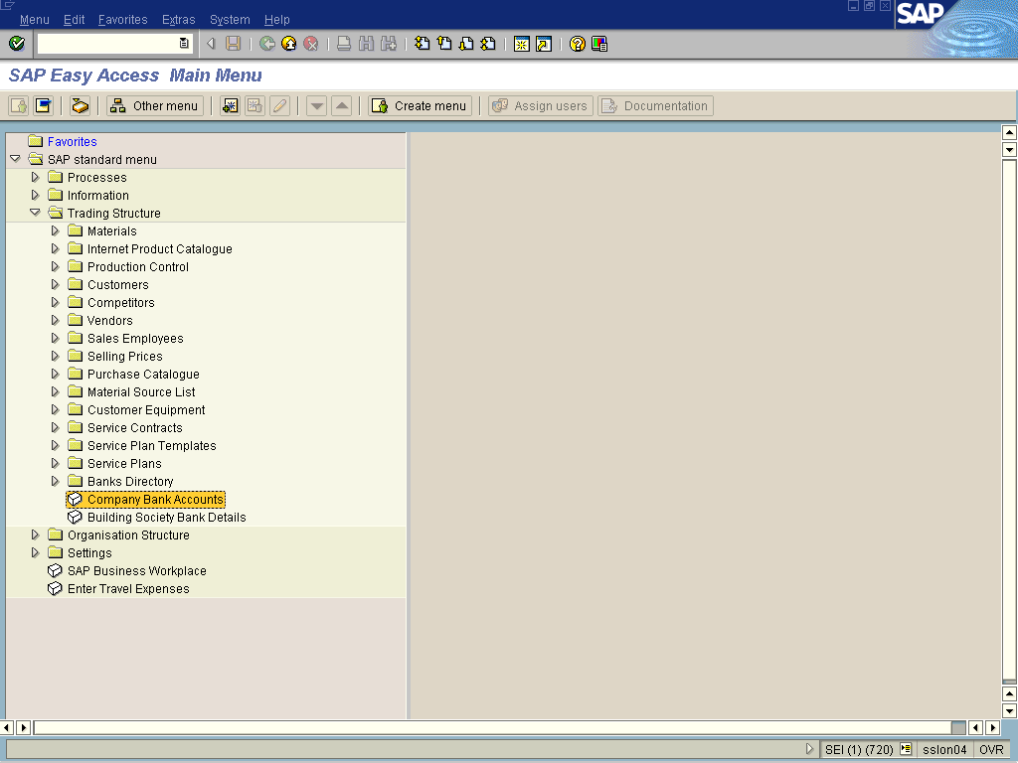Click the Save disk icon

[x=233, y=44]
